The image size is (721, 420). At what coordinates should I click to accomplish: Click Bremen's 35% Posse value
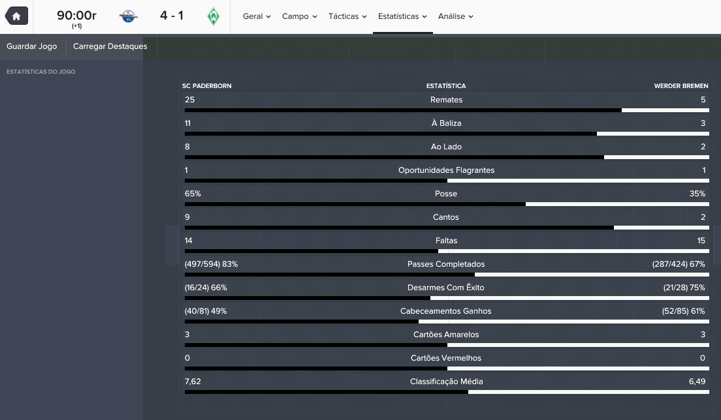pos(697,193)
